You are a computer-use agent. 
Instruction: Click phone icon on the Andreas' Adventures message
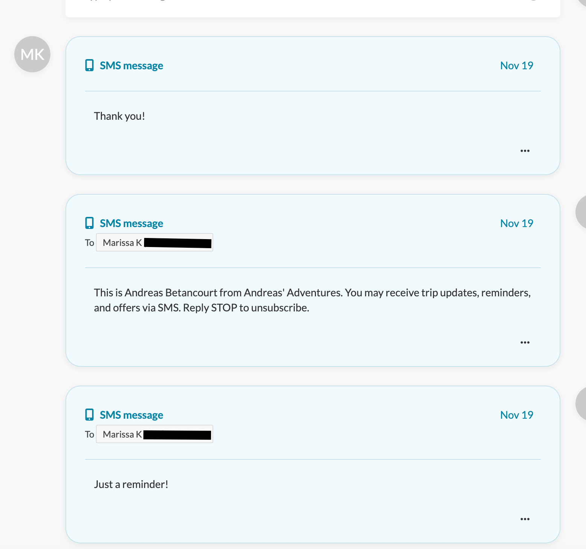click(89, 223)
